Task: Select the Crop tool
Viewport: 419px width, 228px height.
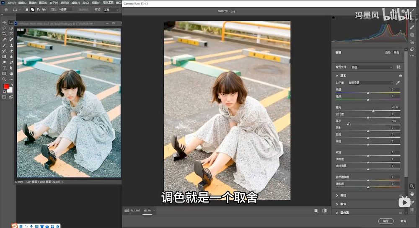Action: (4, 34)
